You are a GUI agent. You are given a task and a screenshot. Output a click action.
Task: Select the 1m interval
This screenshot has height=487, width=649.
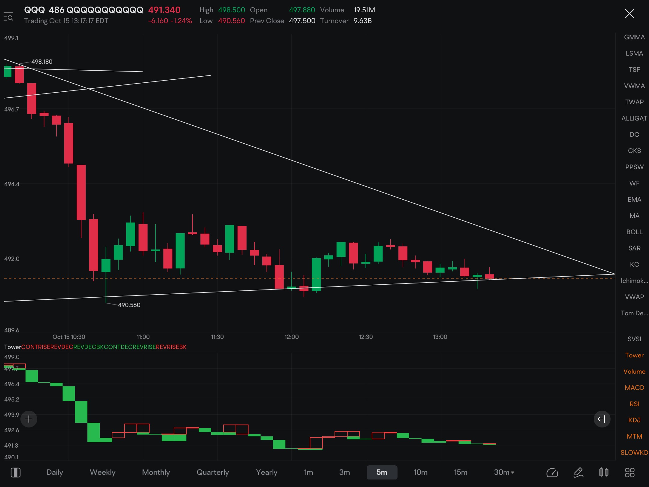(308, 472)
